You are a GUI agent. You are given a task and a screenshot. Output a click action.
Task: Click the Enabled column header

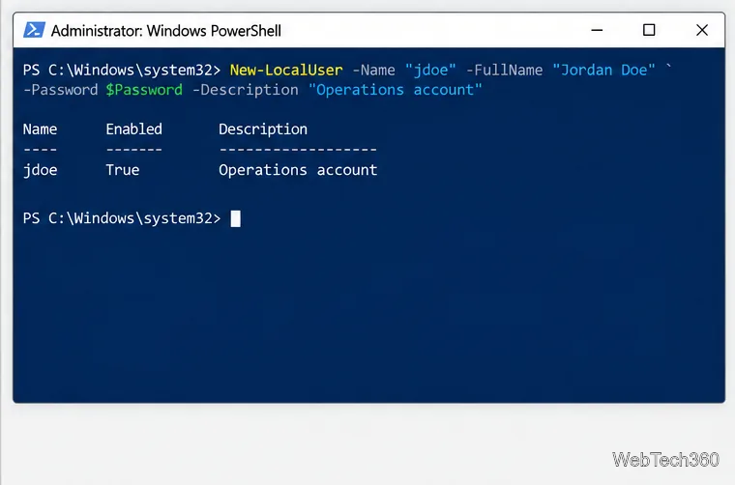[x=134, y=129]
